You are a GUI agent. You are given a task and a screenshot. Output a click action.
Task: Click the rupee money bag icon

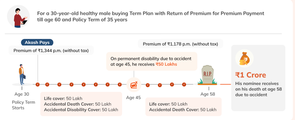[244, 59]
